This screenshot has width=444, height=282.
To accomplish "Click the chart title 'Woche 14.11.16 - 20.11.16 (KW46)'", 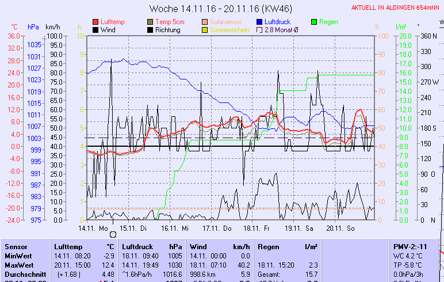I will (x=220, y=9).
